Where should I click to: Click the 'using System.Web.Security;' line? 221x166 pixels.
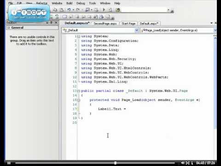(109, 59)
